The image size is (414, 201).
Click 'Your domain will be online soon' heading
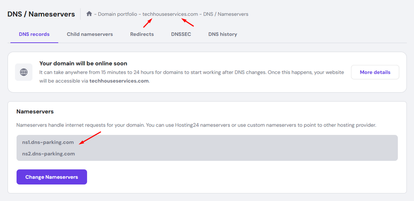pyautogui.click(x=83, y=64)
